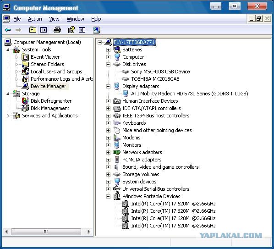Viewport: 274px width, 249px height.
Task: Collapse the Display adapters node
Action: tap(108, 86)
